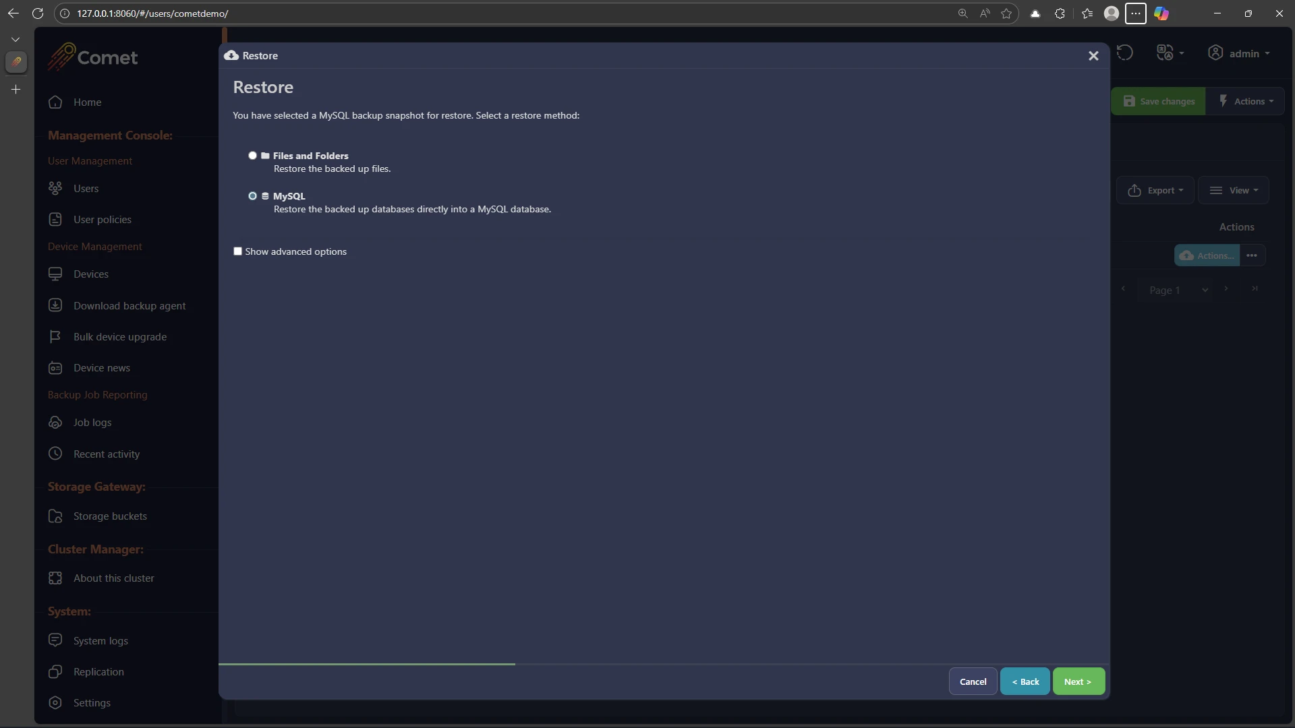Image resolution: width=1295 pixels, height=728 pixels.
Task: Click the Users group icon
Action: pyautogui.click(x=55, y=188)
